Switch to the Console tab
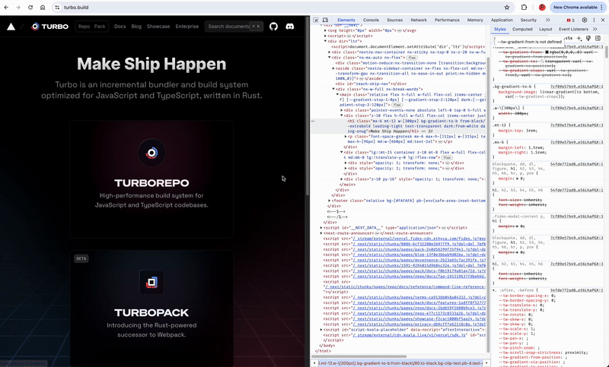Image resolution: width=609 pixels, height=367 pixels. pos(371,19)
